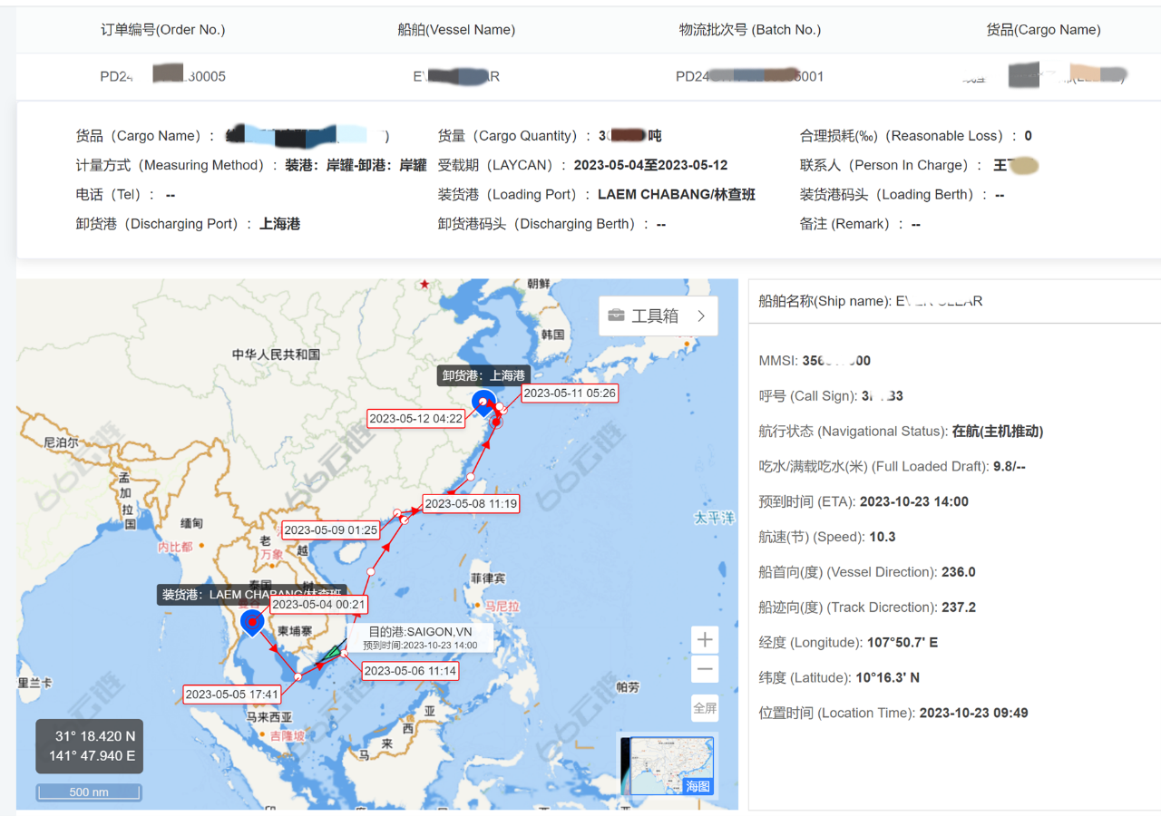The image size is (1161, 816).
Task: Click the 500 nm map scale bar
Action: [x=89, y=792]
